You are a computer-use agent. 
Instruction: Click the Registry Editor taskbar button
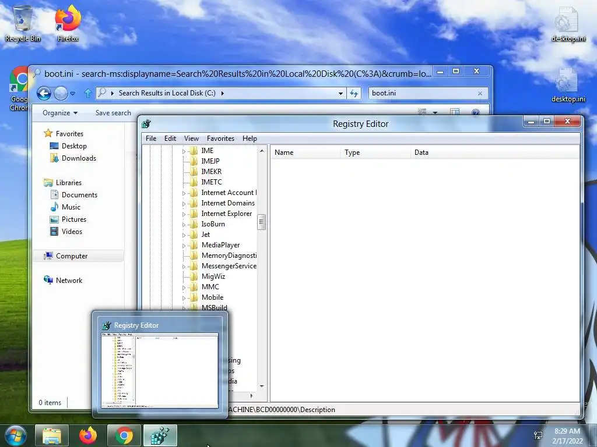(x=160, y=435)
